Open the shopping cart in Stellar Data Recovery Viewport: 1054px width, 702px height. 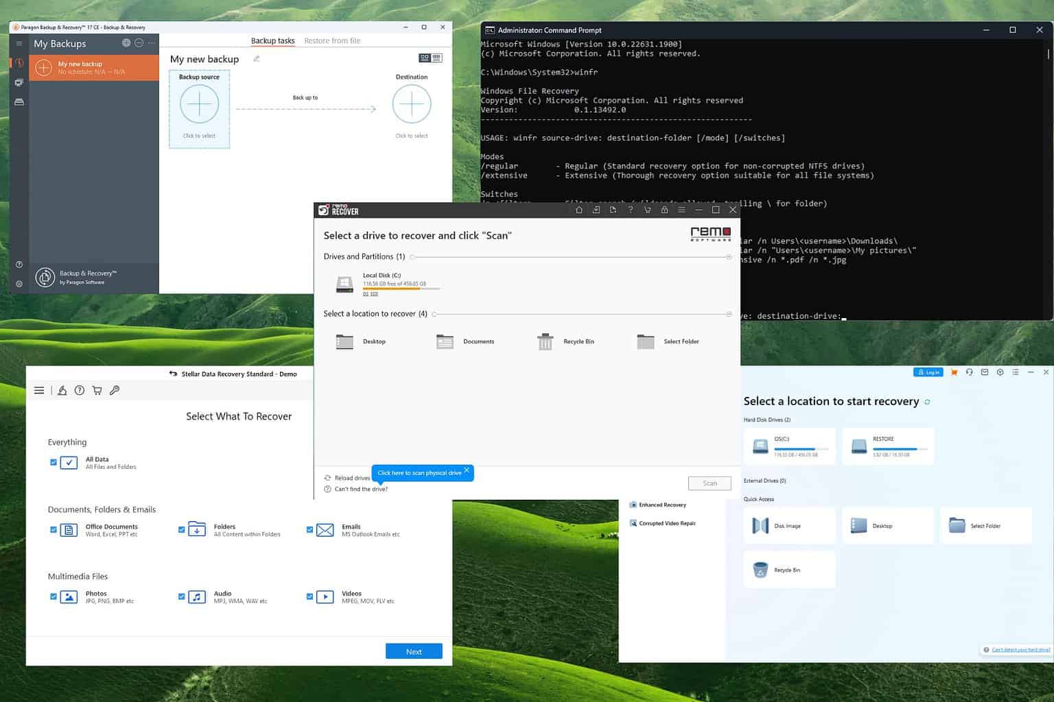click(97, 390)
